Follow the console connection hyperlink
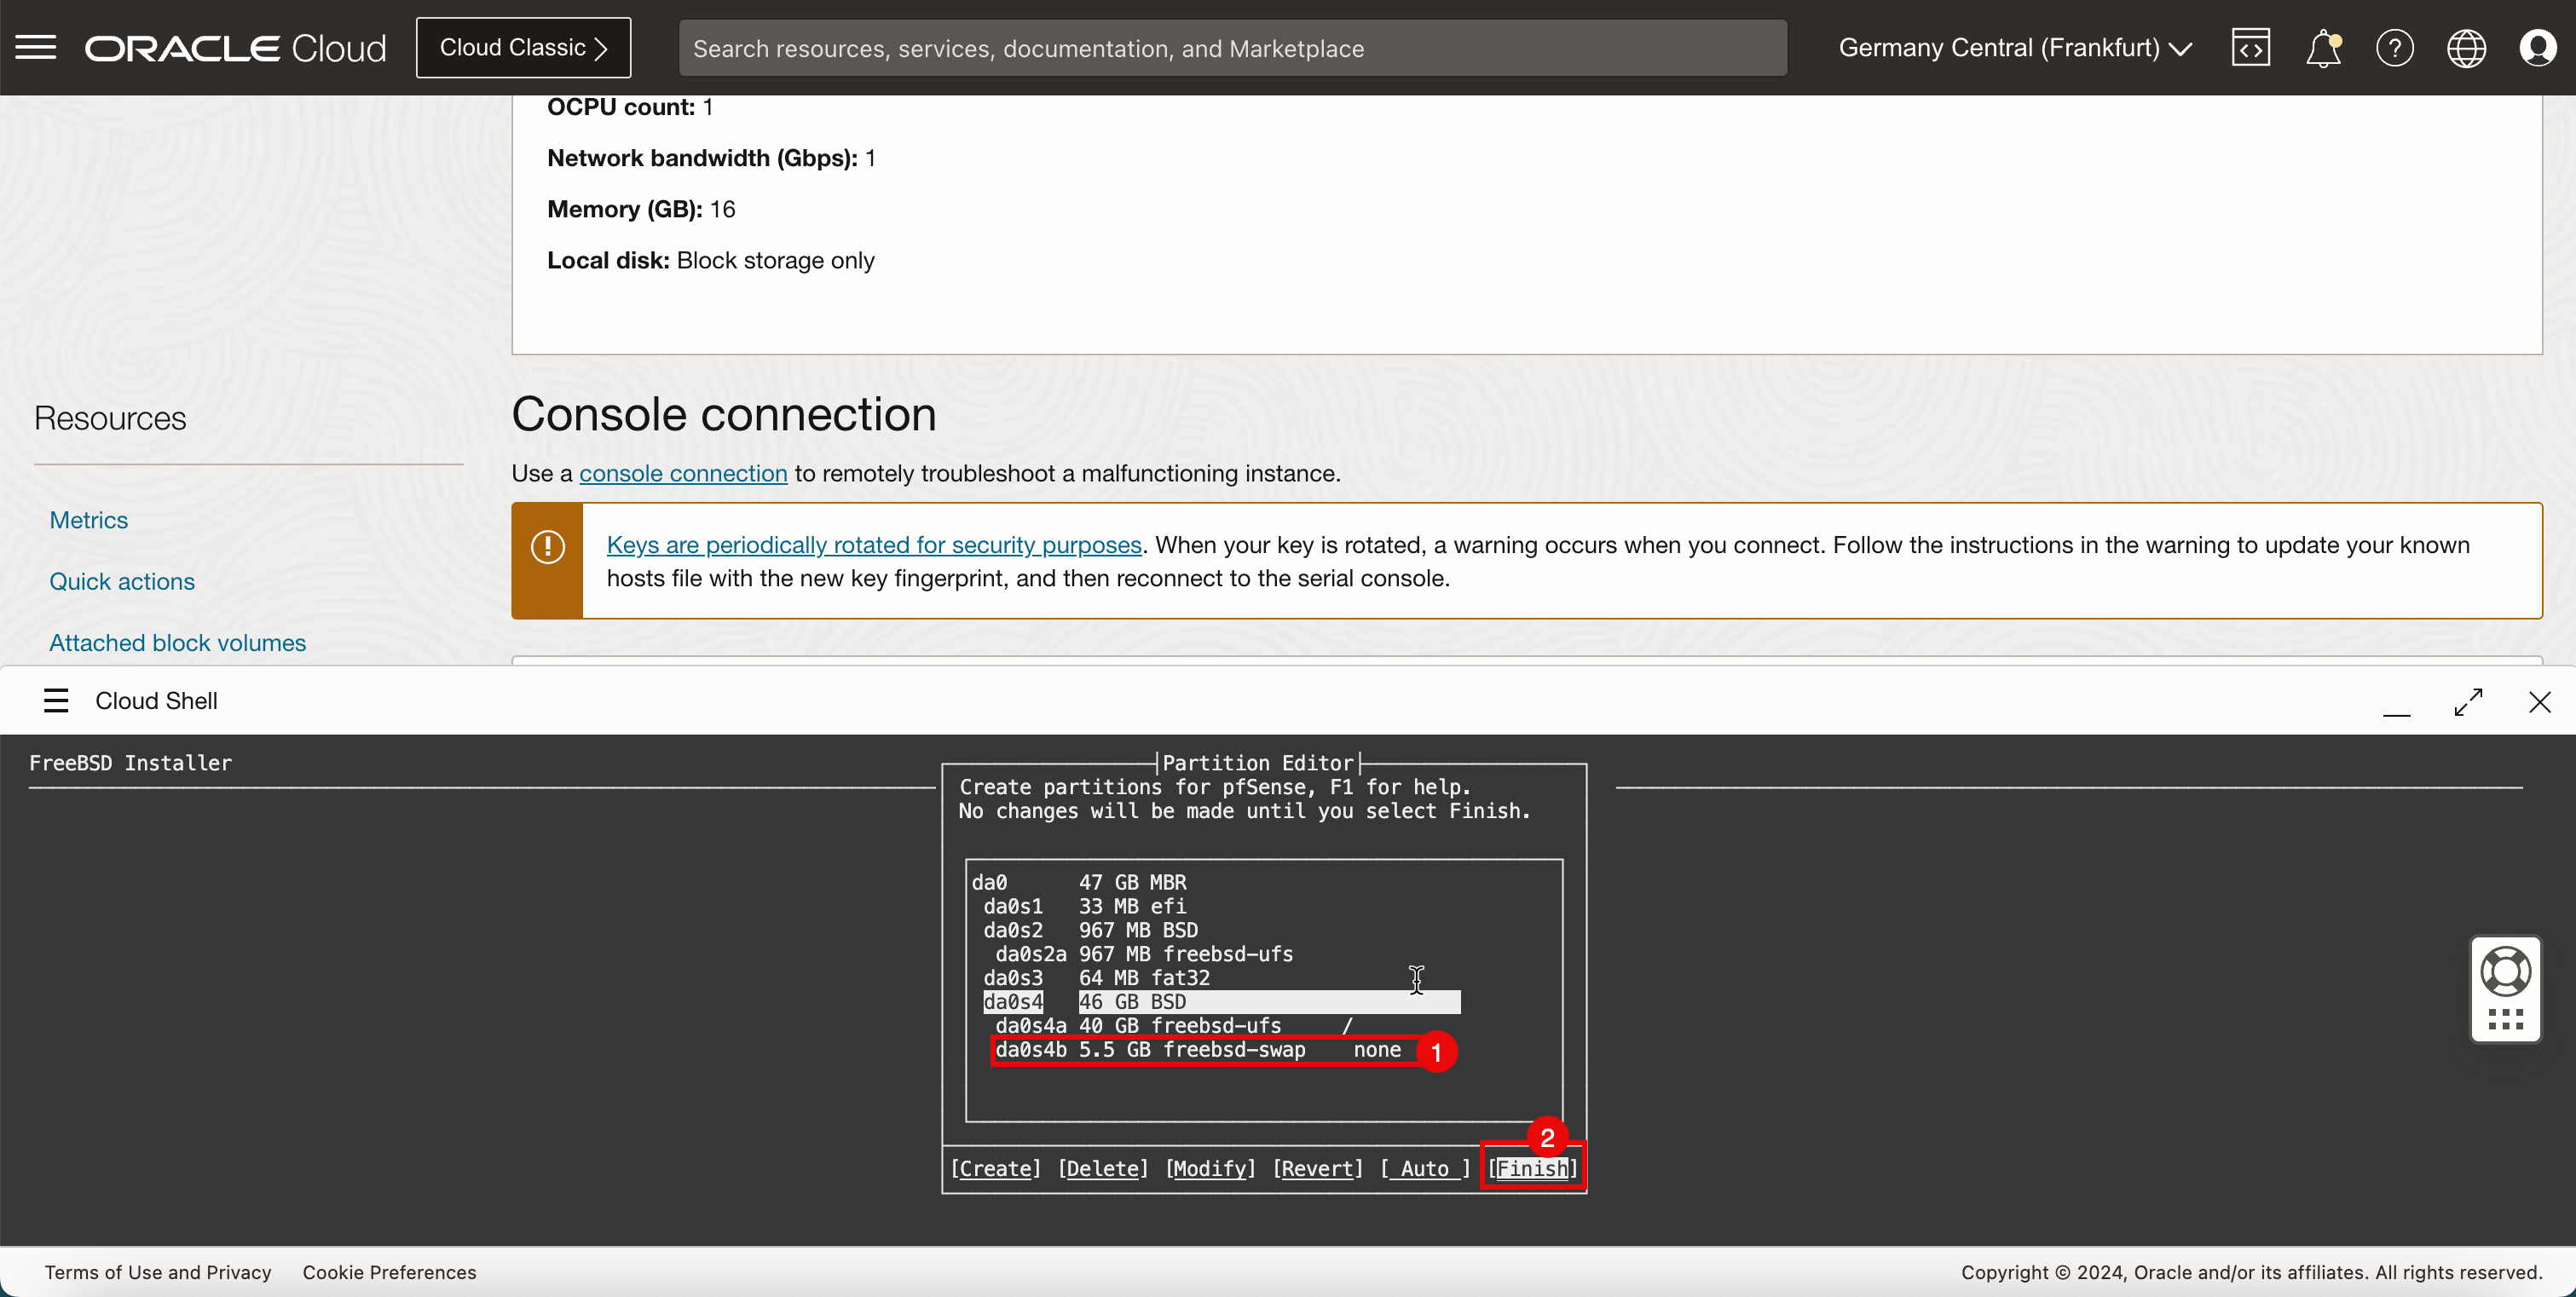The image size is (2576, 1297). coord(683,473)
